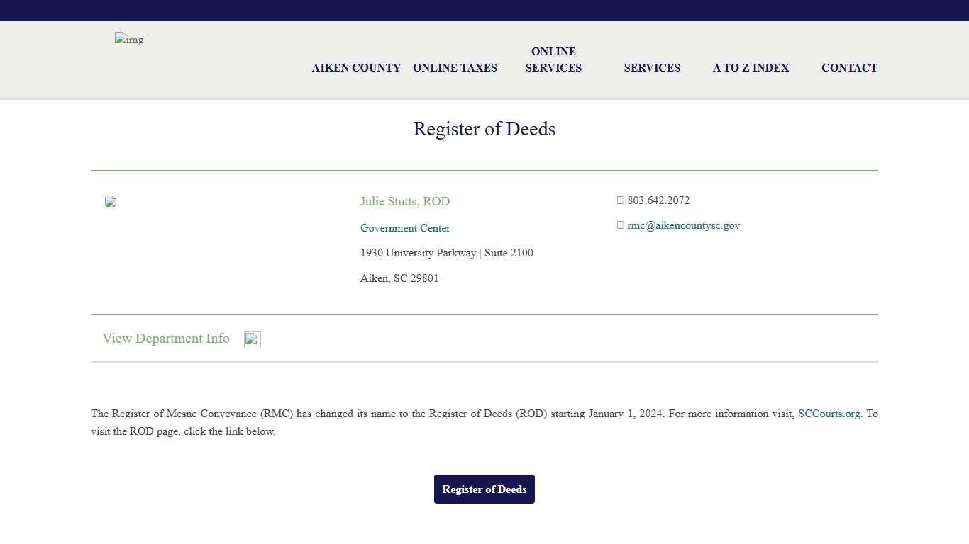Select the phone number 803.642.2072
The height and width of the screenshot is (544, 969).
[658, 200]
